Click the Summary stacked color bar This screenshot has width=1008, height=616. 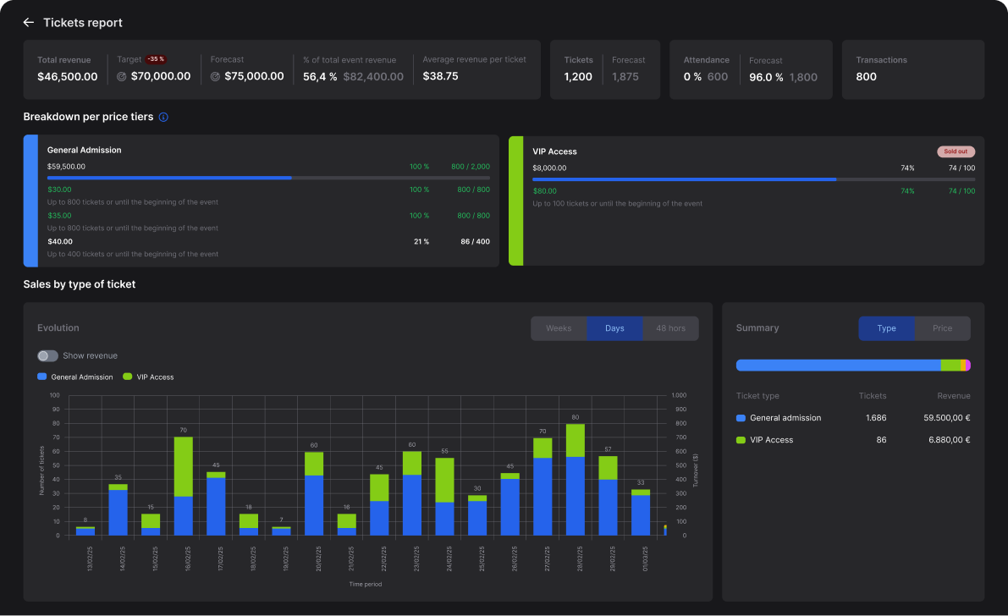click(853, 366)
